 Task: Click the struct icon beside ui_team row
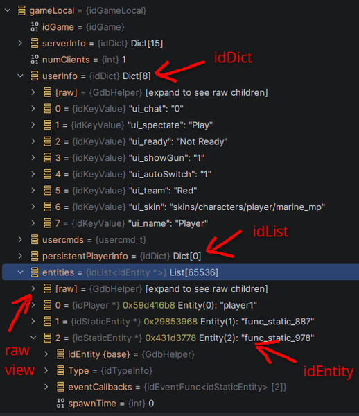(47, 191)
